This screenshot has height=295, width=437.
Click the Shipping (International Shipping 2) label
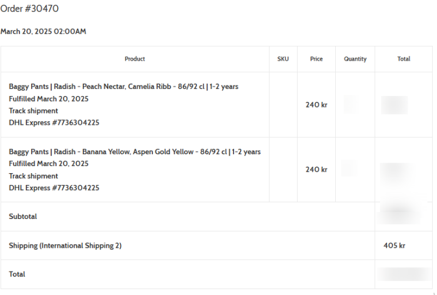[65, 246]
